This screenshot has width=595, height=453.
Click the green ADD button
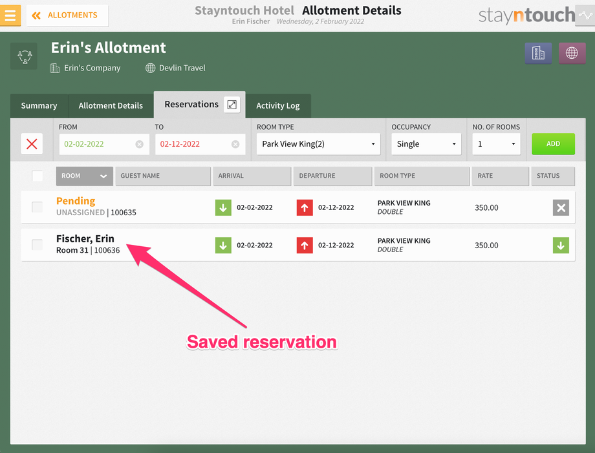[x=553, y=144]
